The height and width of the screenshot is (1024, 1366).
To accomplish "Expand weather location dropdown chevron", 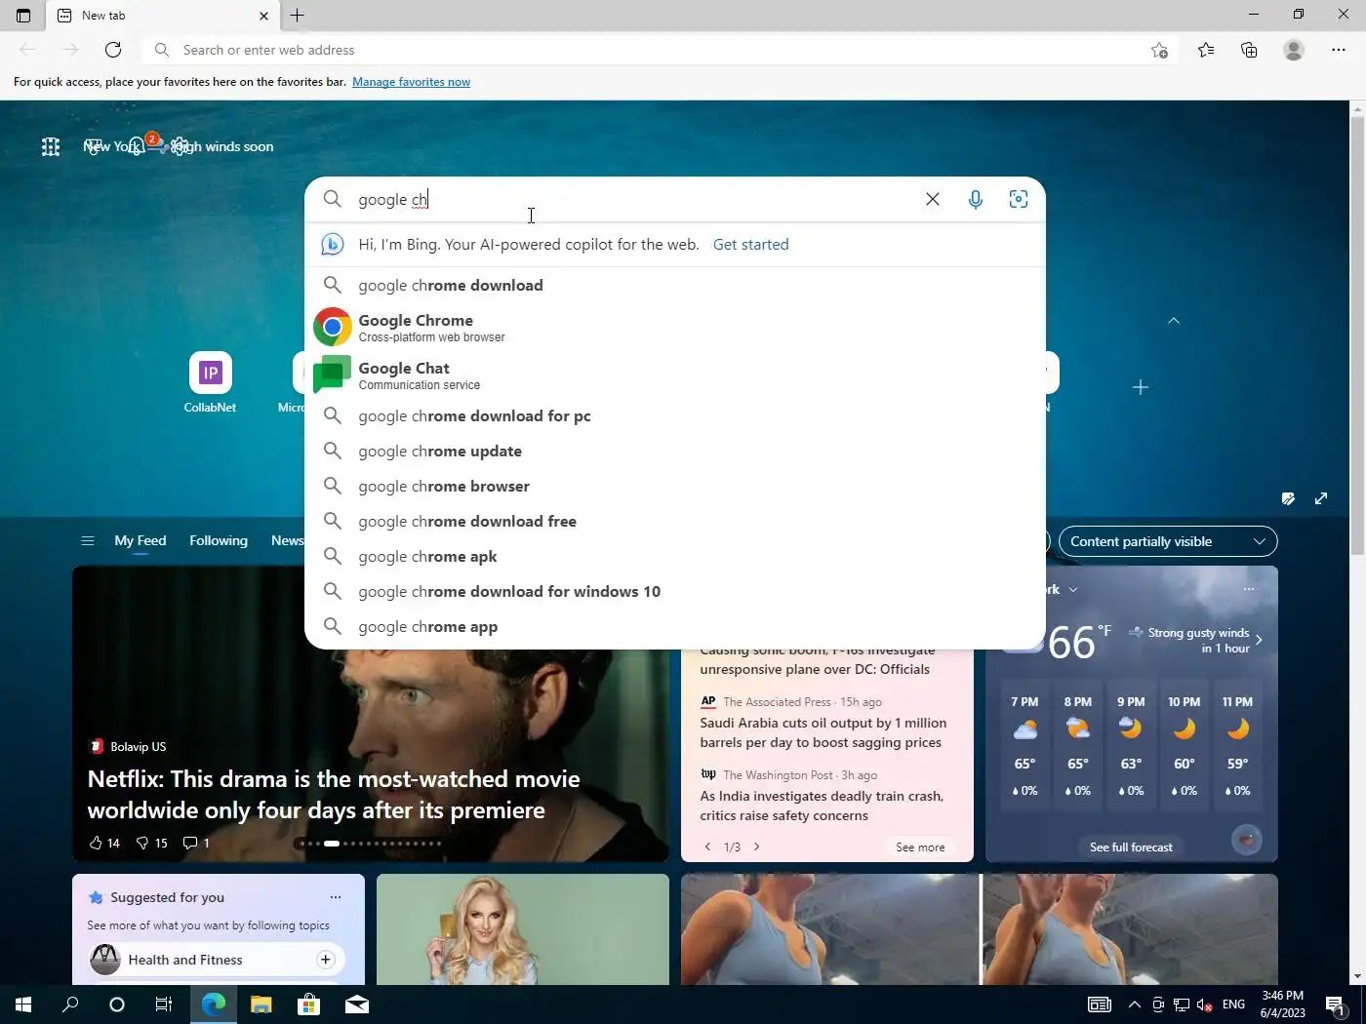I will 1073,589.
